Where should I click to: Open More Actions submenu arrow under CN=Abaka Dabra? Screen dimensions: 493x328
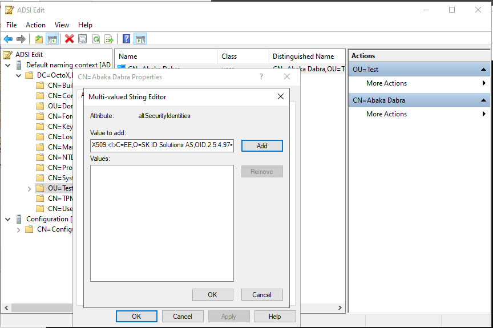click(x=484, y=114)
